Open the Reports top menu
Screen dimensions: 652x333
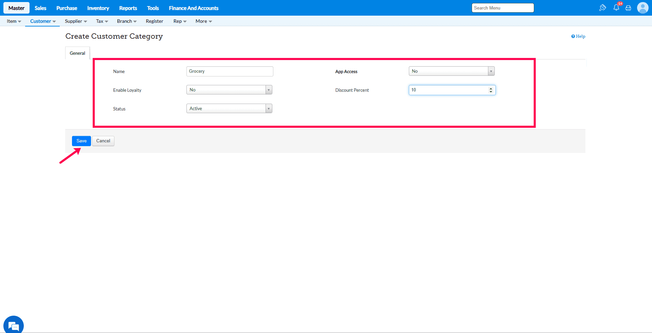point(128,8)
